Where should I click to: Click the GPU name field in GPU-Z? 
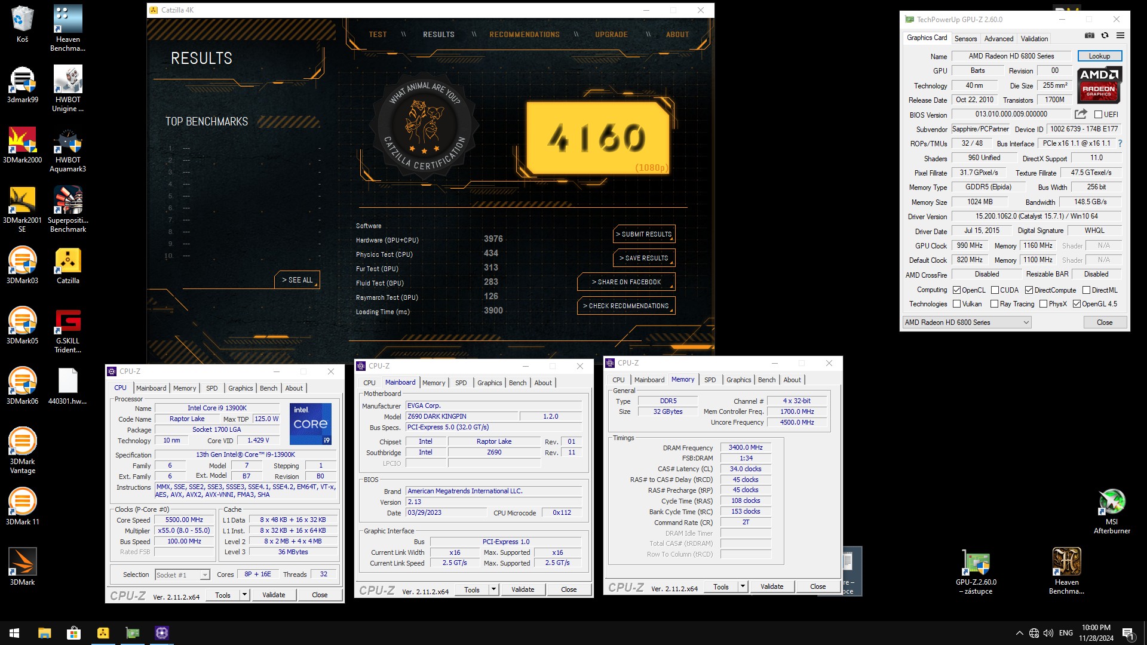pos(1011,56)
